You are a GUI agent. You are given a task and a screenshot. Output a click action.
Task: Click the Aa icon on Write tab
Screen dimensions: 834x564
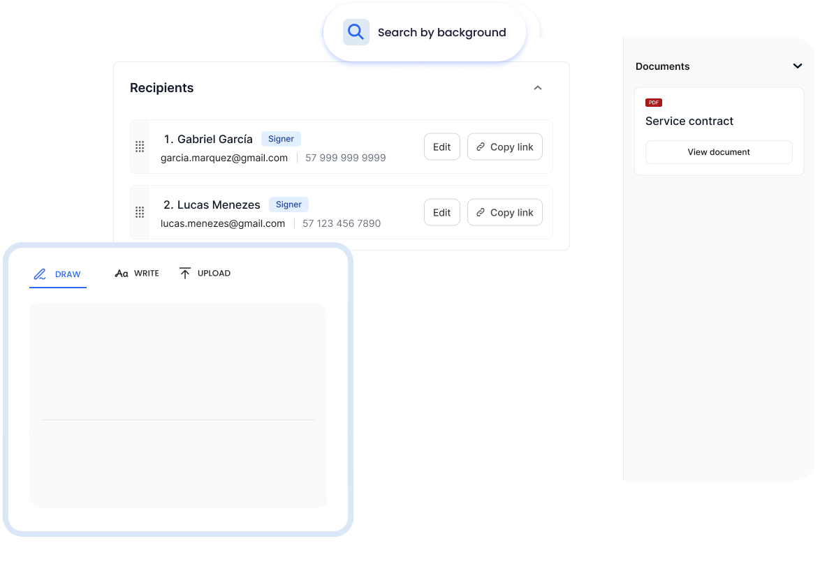(122, 274)
